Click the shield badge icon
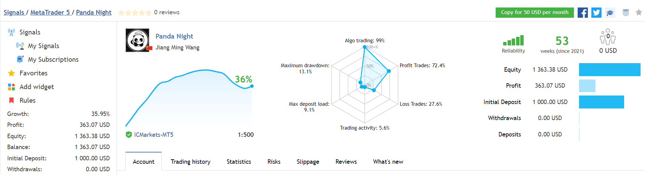The image size is (645, 175). point(626,13)
